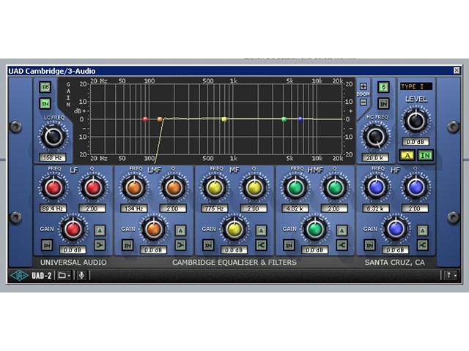Select the blue HF handle on the graph
The height and width of the screenshot is (351, 469).
[x=300, y=119]
